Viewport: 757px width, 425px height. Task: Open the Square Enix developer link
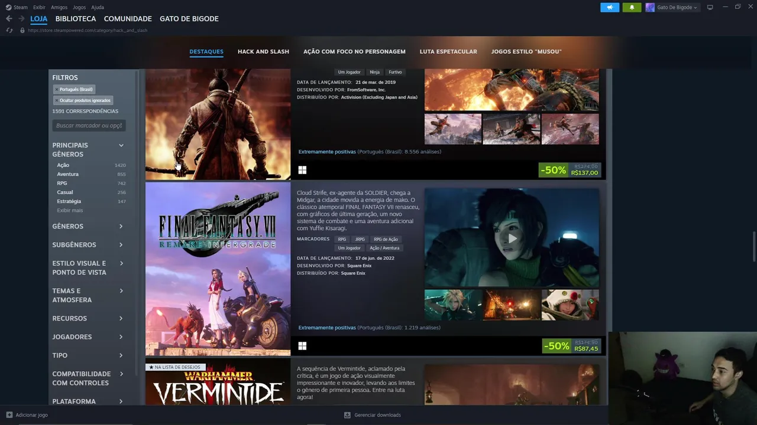[360, 266]
